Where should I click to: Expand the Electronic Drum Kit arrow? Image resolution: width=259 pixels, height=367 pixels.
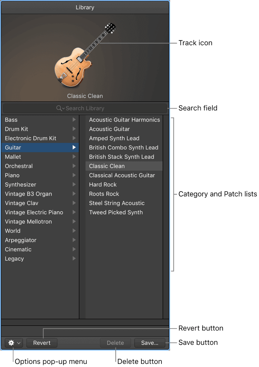[x=74, y=138]
